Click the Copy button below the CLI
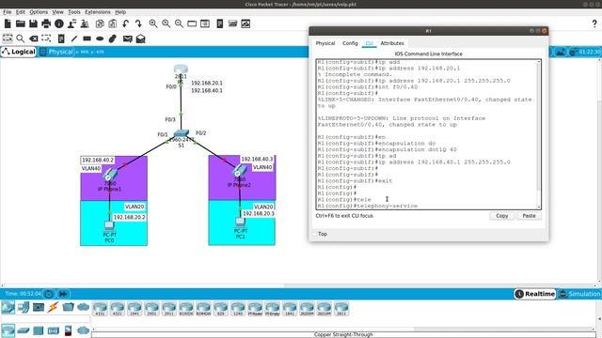Viewport: 602px width, 338px height. click(501, 216)
